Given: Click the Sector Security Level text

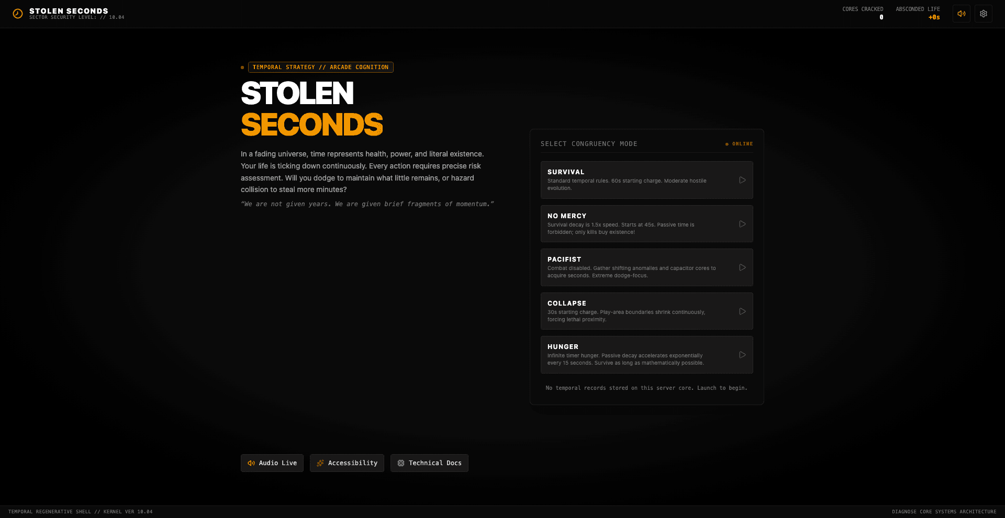Looking at the screenshot, I should pos(77,18).
